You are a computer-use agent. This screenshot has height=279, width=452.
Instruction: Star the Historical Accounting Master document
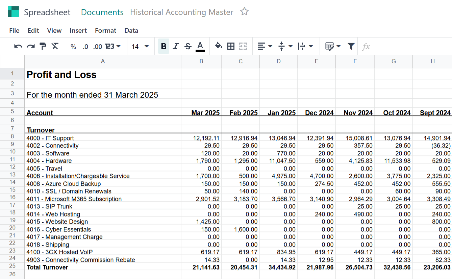coord(244,12)
